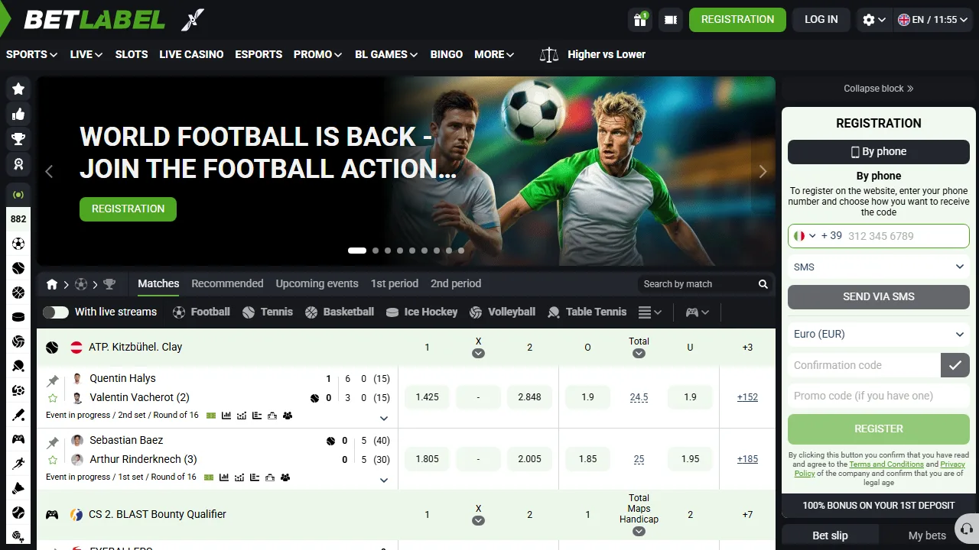979x550 pixels.
Task: Expand markets for Baez vs Rinderknech
Action: point(384,480)
